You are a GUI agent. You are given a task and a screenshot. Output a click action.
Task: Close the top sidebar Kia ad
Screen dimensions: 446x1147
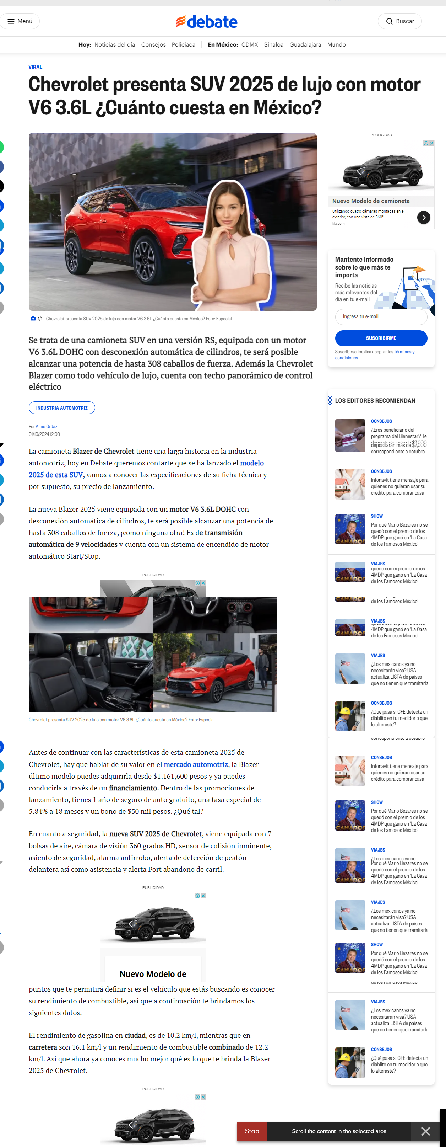pyautogui.click(x=431, y=143)
